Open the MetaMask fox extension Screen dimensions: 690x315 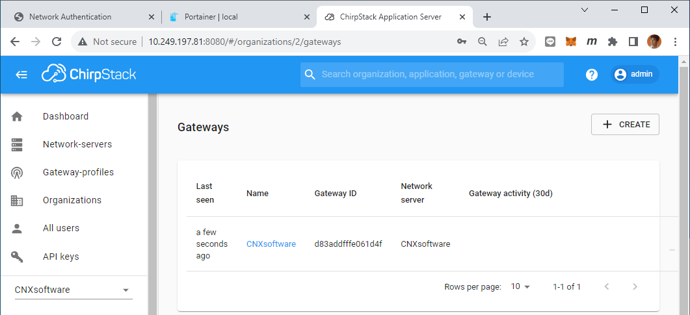click(x=571, y=42)
